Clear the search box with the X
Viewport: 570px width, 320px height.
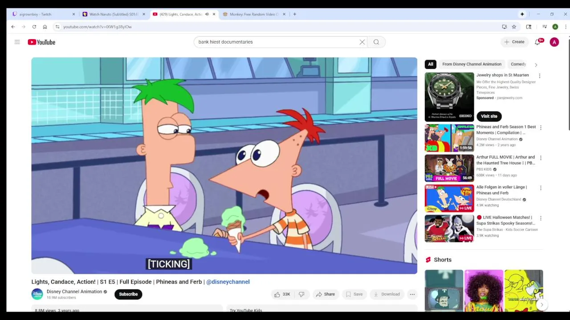click(x=362, y=42)
